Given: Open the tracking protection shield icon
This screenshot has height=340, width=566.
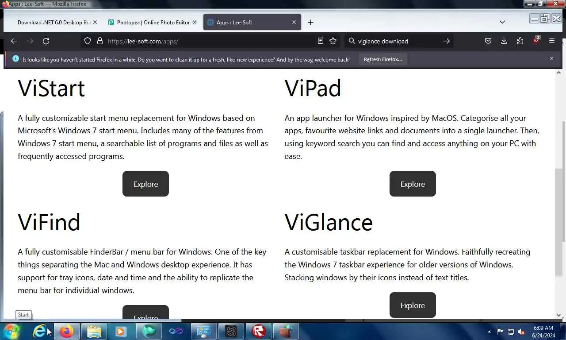Looking at the screenshot, I should 88,41.
